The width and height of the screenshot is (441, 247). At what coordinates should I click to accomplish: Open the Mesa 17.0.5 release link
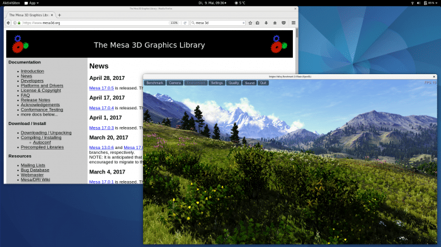[101, 88]
